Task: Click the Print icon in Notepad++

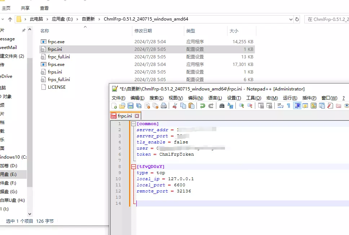Action: pyautogui.click(x=164, y=106)
